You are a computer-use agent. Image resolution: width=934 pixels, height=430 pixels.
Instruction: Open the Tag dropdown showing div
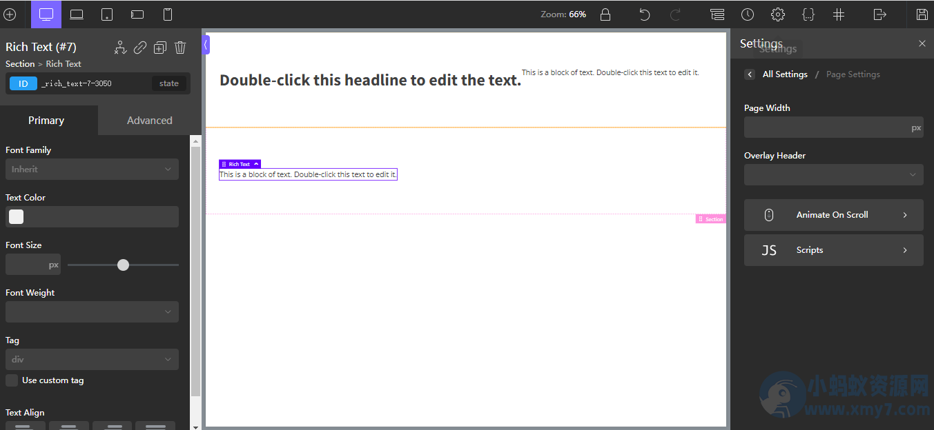pyautogui.click(x=92, y=360)
